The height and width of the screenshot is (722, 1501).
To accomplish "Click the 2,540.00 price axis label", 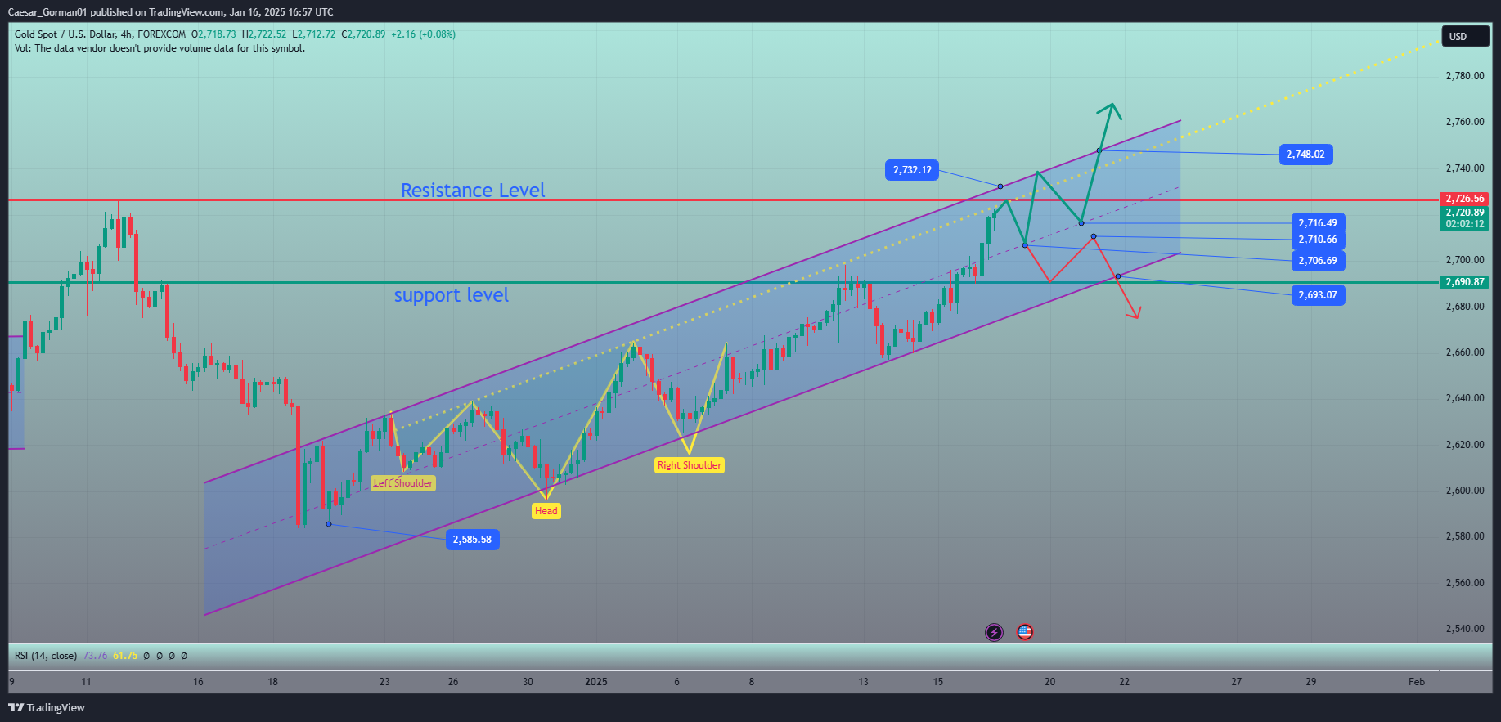I will (1464, 629).
